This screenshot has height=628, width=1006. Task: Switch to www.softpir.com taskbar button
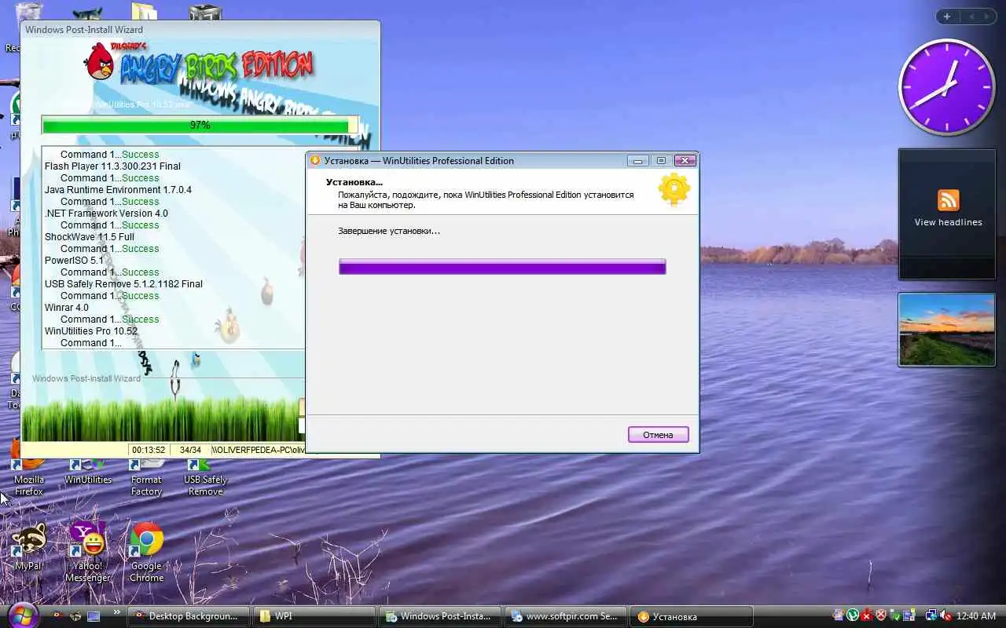coord(565,616)
